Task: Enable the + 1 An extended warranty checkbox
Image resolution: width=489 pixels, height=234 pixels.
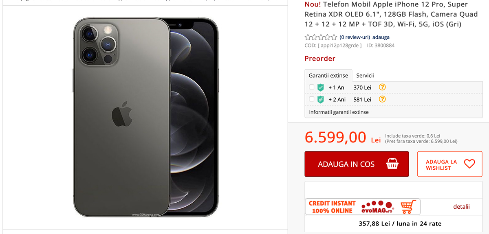Action: tap(312, 87)
